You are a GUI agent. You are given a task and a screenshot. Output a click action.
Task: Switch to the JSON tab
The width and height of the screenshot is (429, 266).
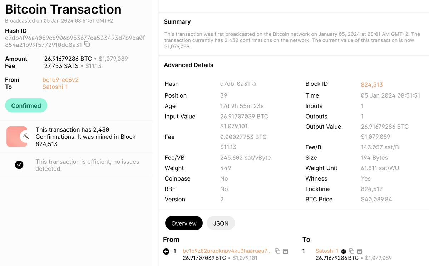point(221,223)
